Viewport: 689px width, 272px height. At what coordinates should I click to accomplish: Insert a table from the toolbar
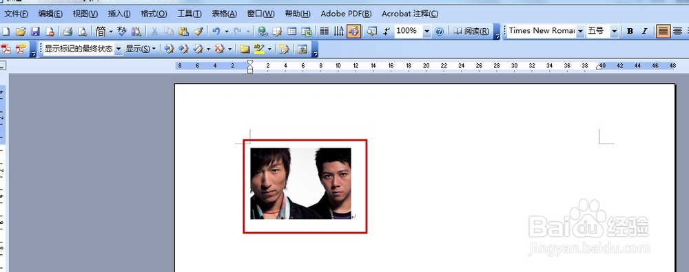click(291, 32)
